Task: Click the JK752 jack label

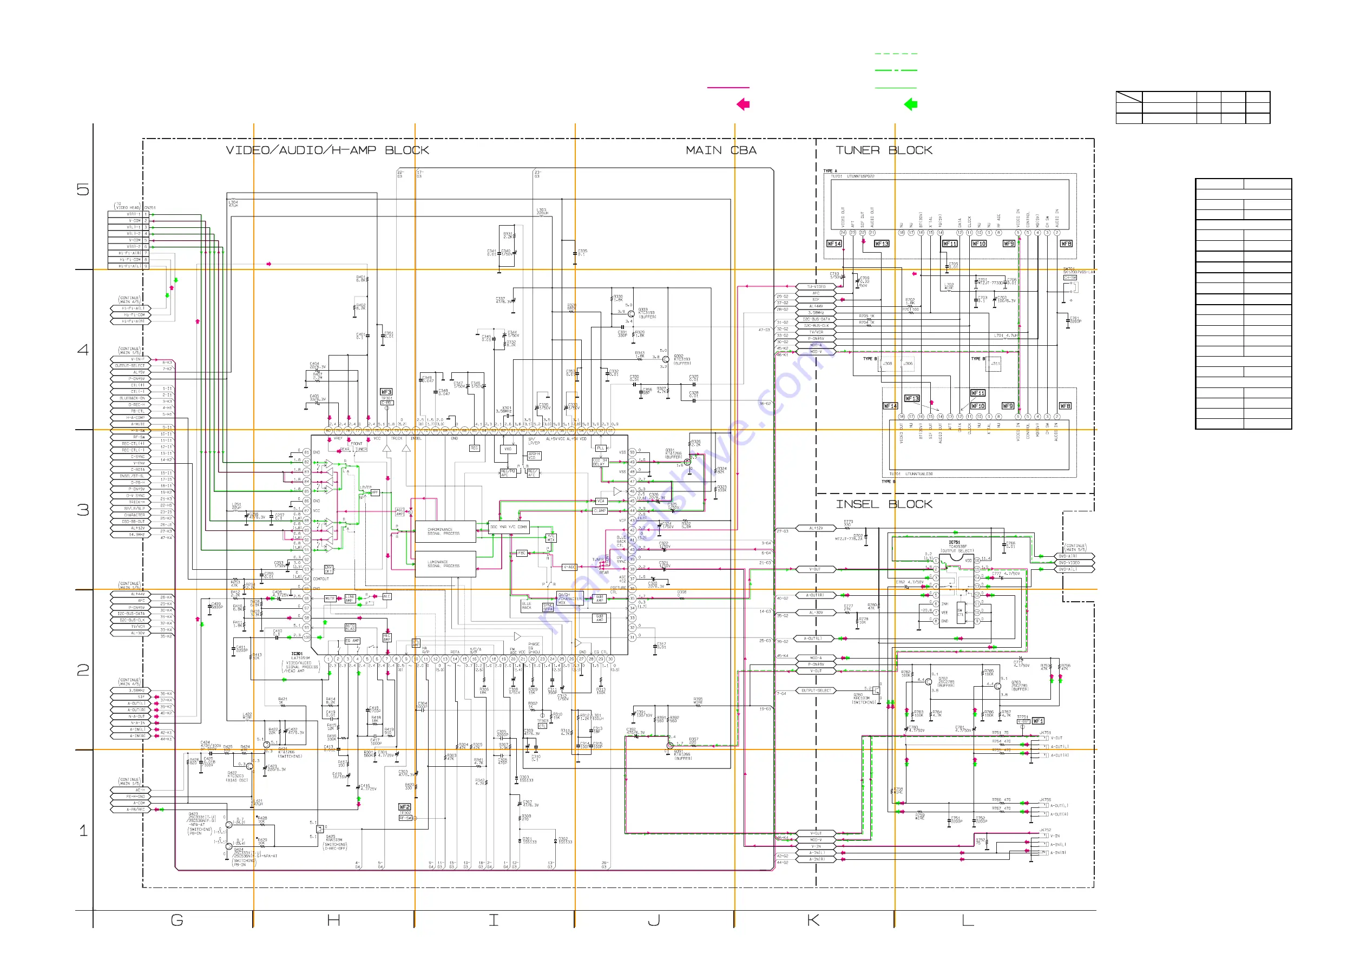Action: pyautogui.click(x=1046, y=830)
